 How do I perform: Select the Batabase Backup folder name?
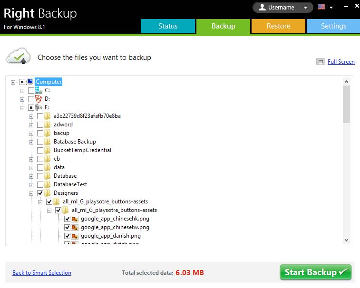click(75, 142)
